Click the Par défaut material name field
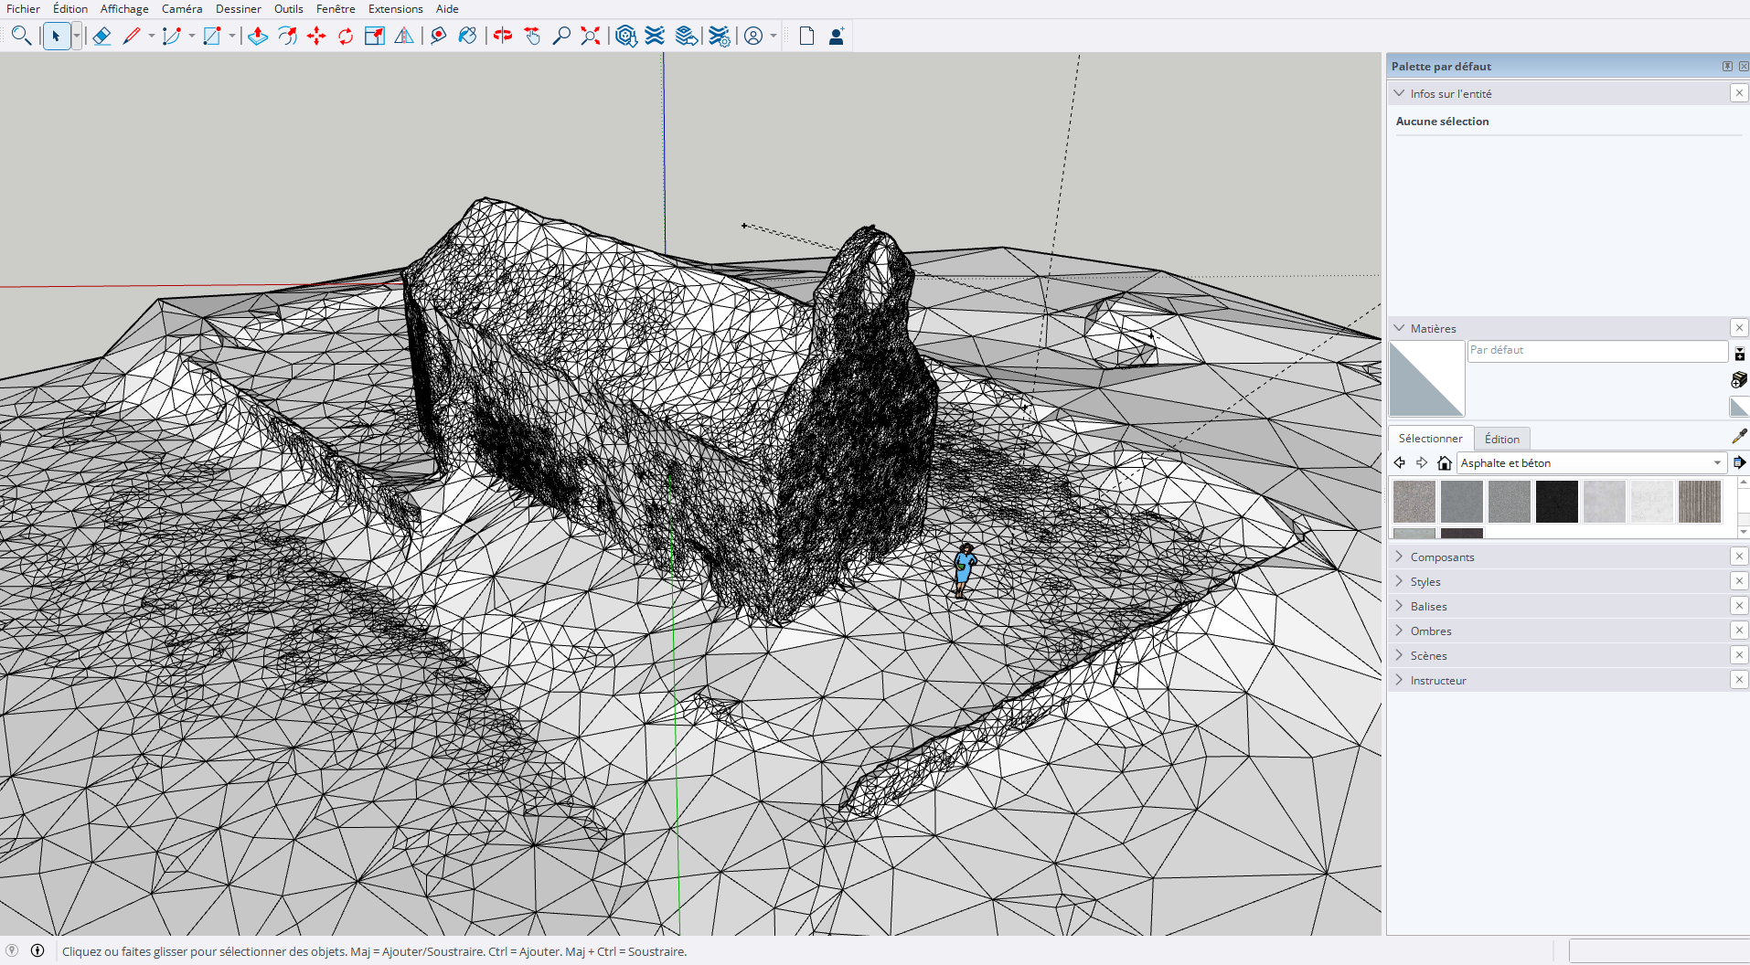Viewport: 1750px width, 965px height. tap(1596, 351)
